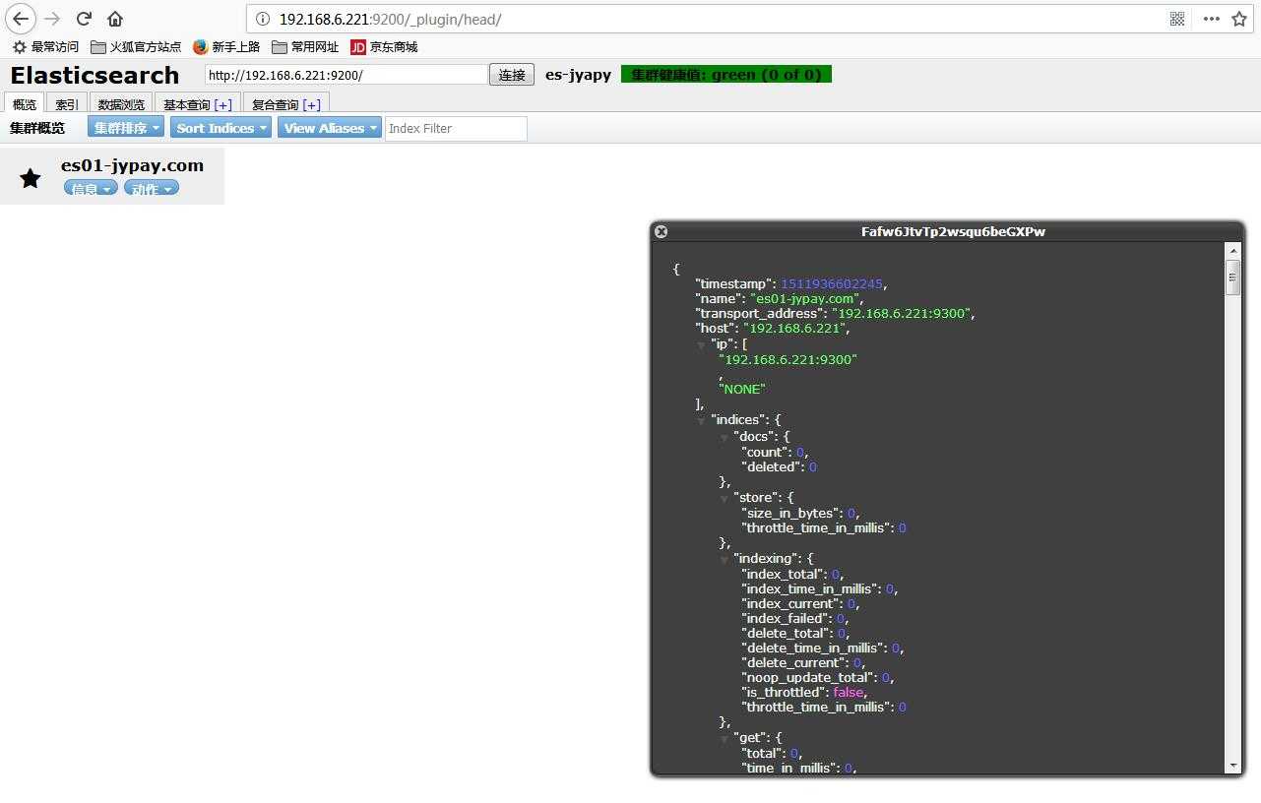Click timestamp value 1511936602245
This screenshot has width=1261, height=803.
[x=832, y=283]
